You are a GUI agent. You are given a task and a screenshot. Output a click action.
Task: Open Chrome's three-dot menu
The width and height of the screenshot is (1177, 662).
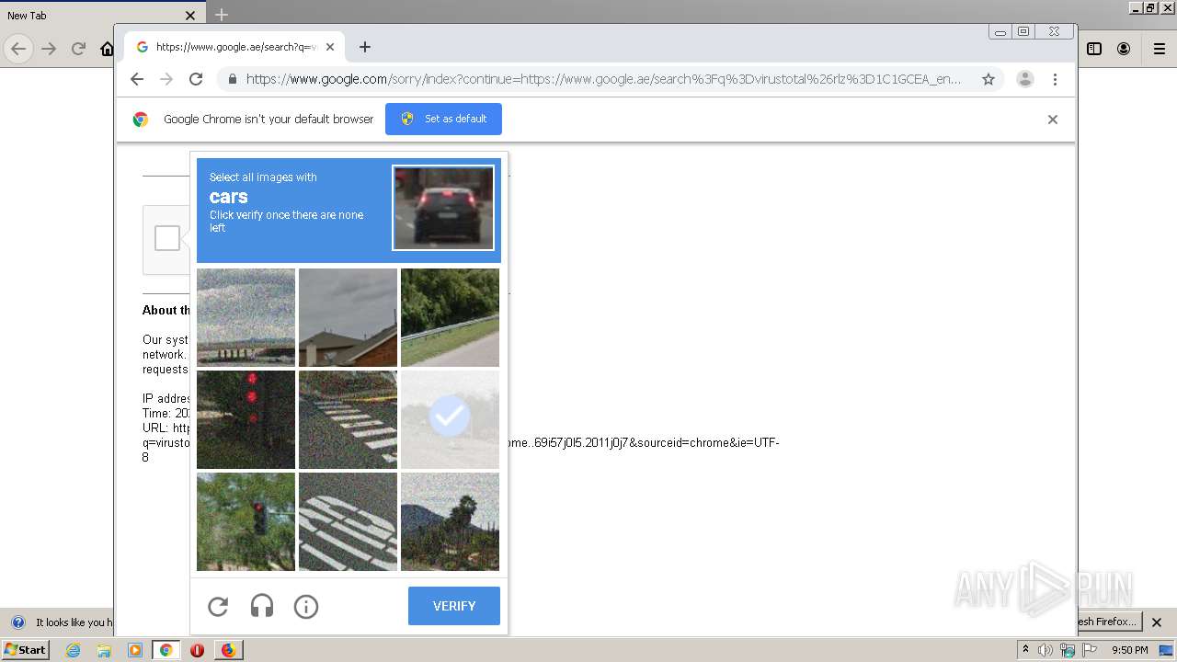[1055, 79]
